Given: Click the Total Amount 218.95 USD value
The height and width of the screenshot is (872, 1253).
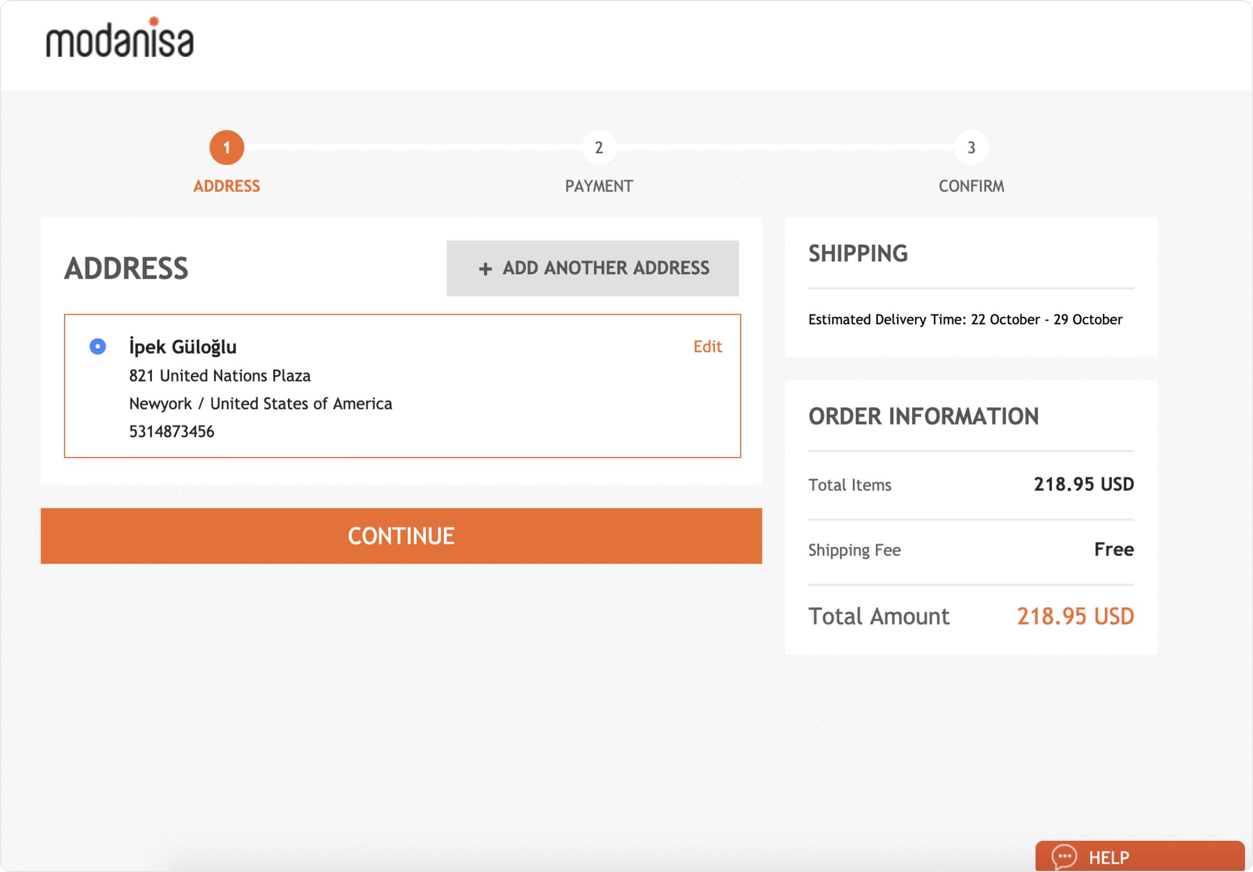Looking at the screenshot, I should pos(1075,616).
